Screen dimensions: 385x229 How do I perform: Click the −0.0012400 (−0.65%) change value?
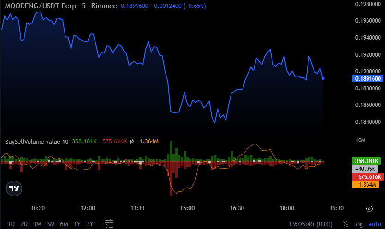click(x=178, y=6)
